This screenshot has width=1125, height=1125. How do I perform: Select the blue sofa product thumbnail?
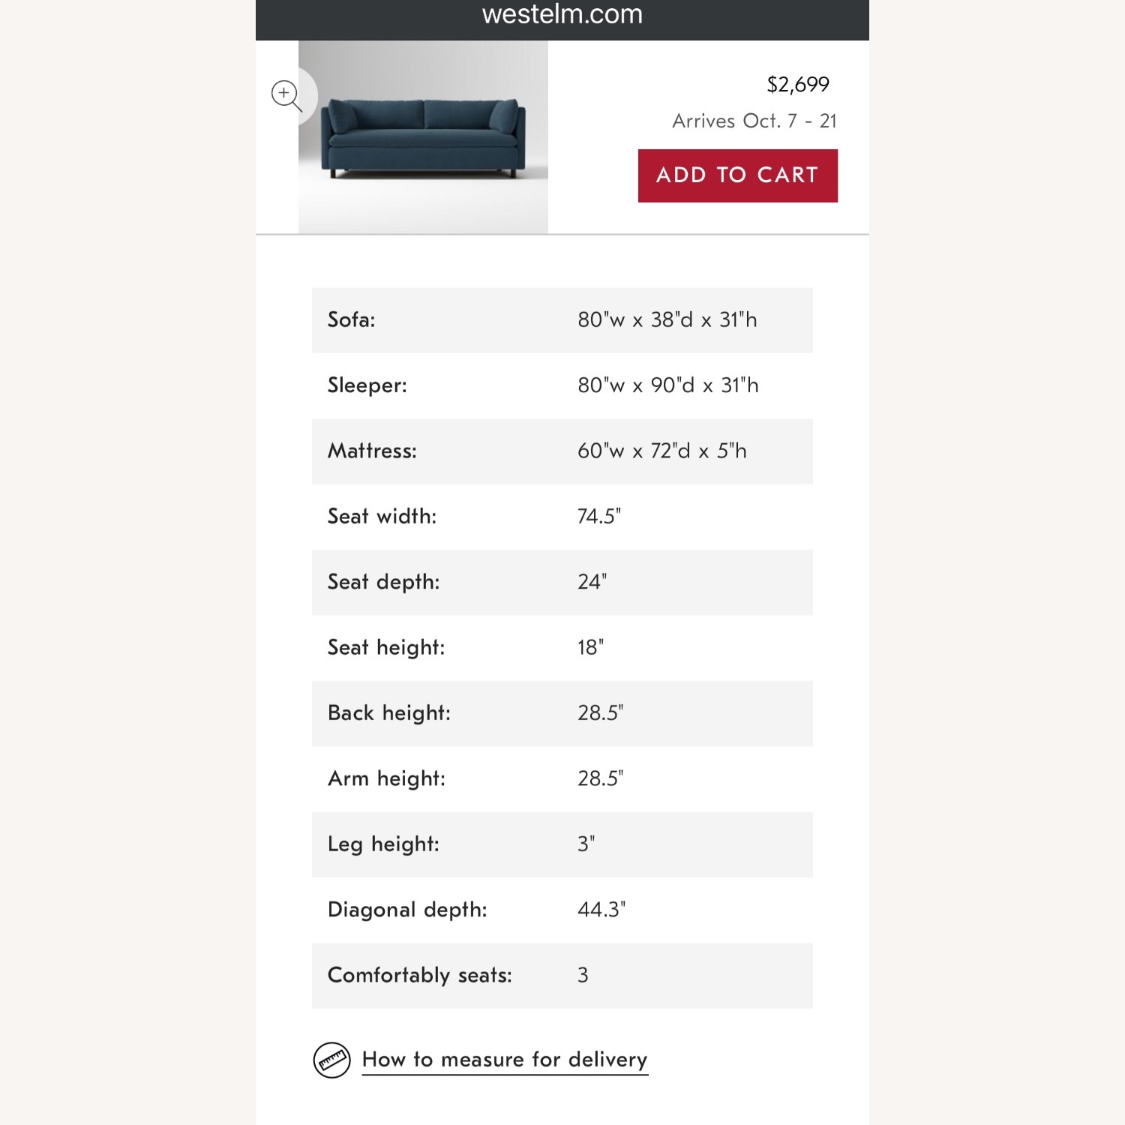coord(423,137)
